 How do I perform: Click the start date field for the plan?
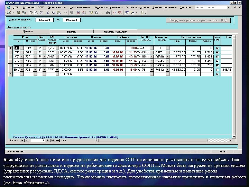coord(45,19)
